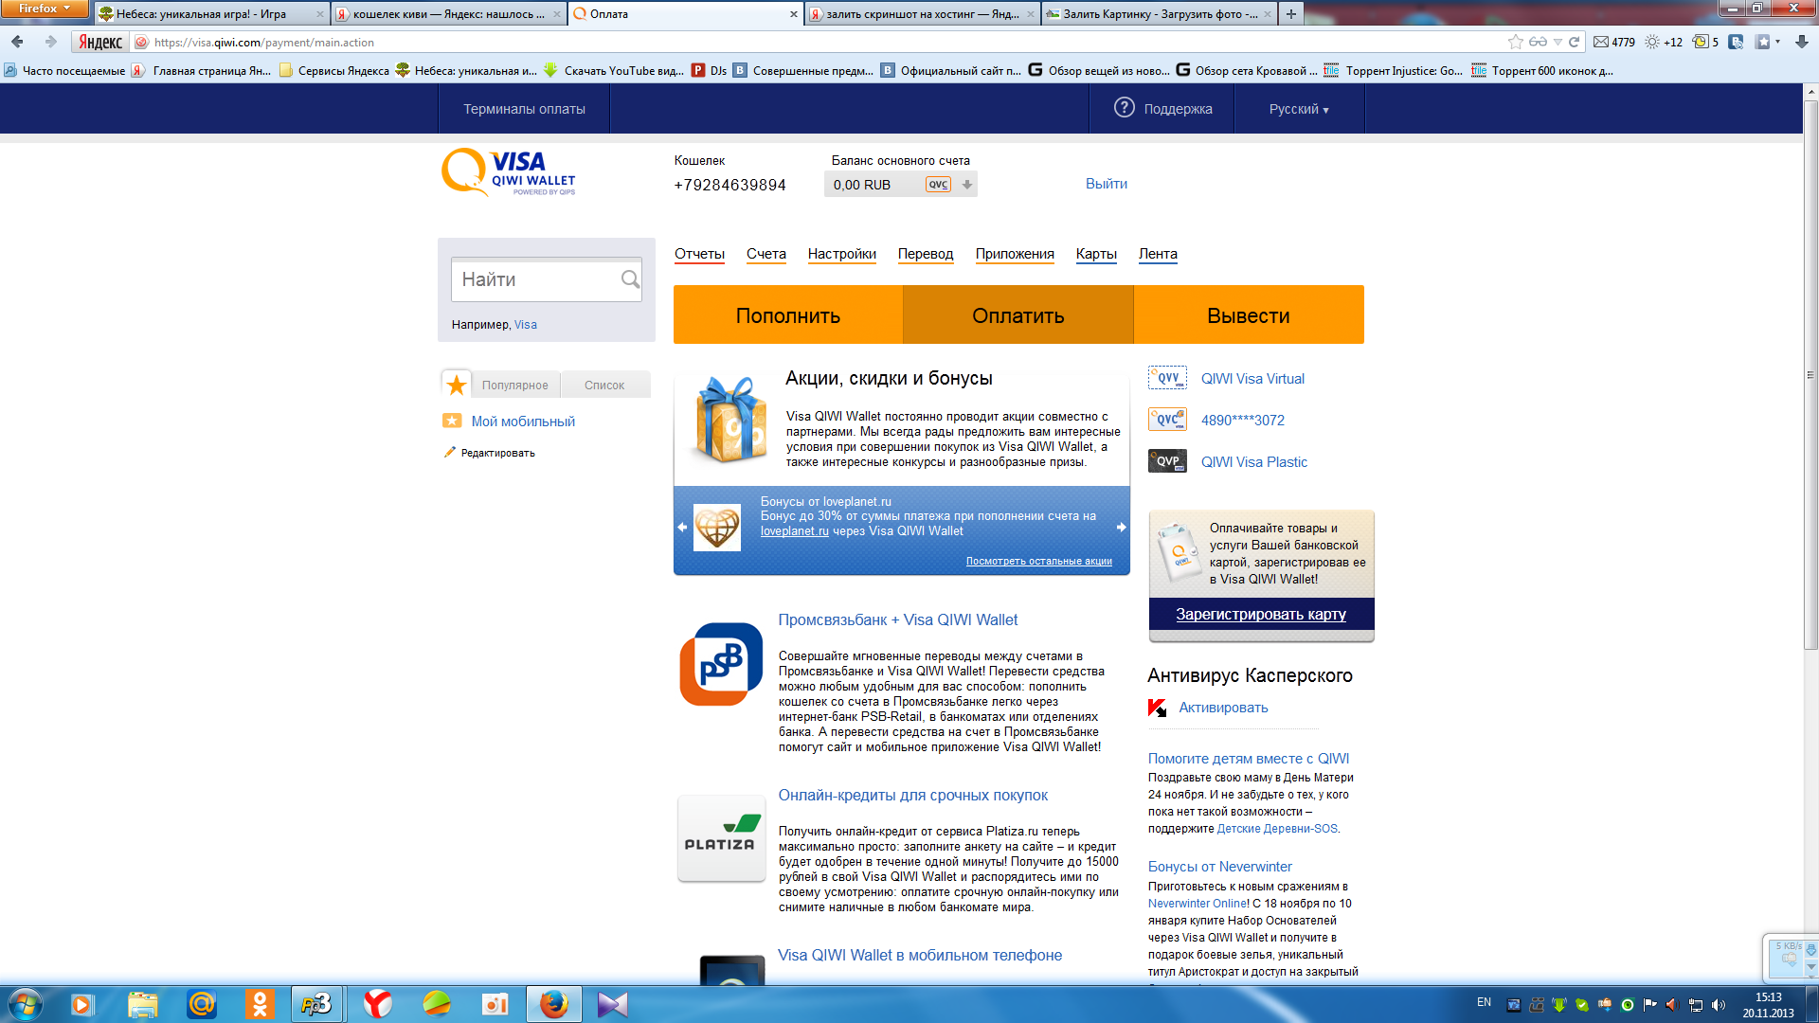Open Промсвязьбанк + Visa QIWI Wallet link

point(898,619)
